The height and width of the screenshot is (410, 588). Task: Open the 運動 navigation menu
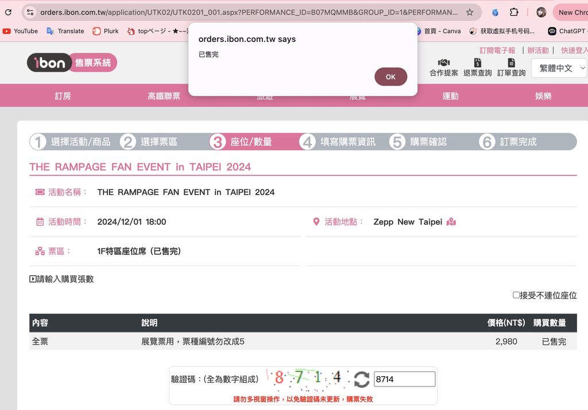click(x=450, y=96)
